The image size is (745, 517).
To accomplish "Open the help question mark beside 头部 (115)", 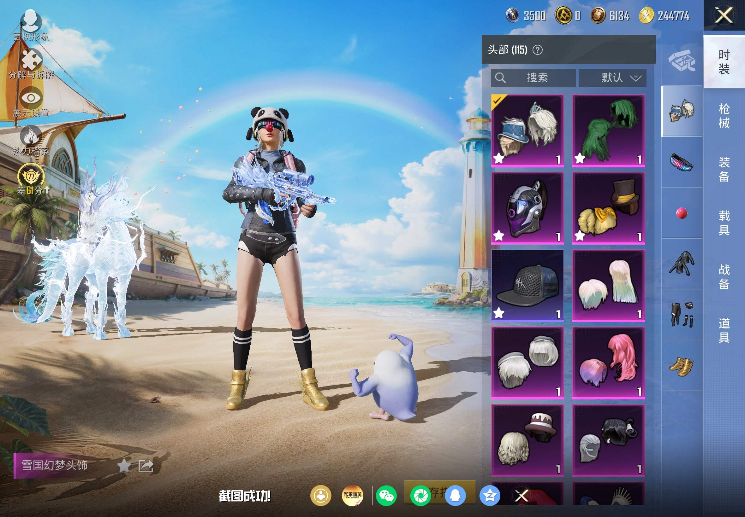I will coord(537,50).
